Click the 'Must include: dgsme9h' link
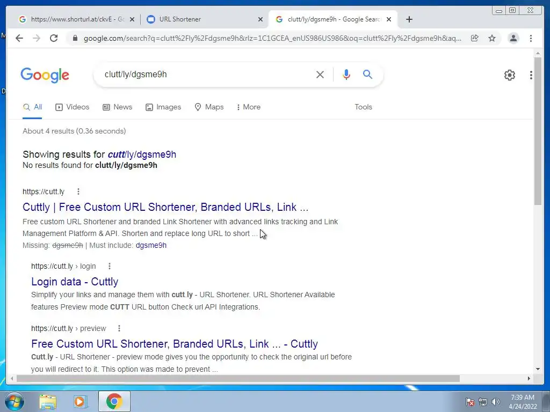 click(151, 245)
